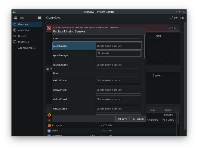
Task: Click the Overview gauge icon in sidebar
Action: point(15,24)
